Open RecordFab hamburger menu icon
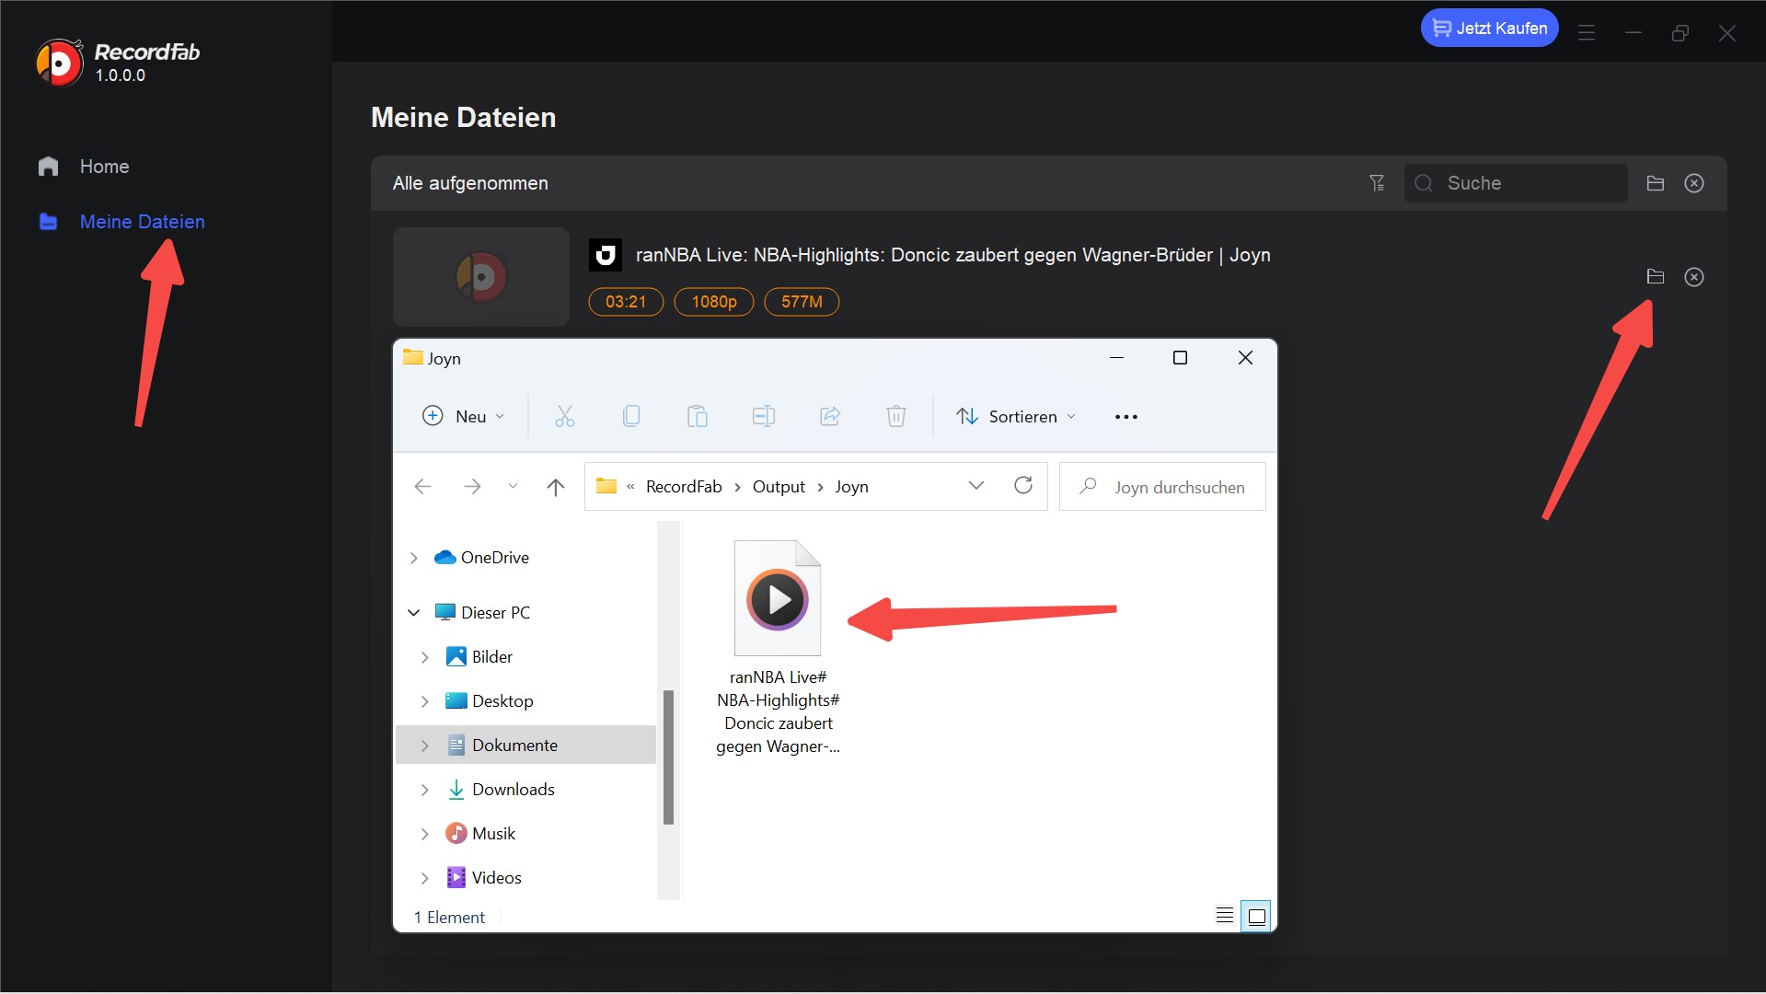The width and height of the screenshot is (1766, 994). coord(1587,32)
